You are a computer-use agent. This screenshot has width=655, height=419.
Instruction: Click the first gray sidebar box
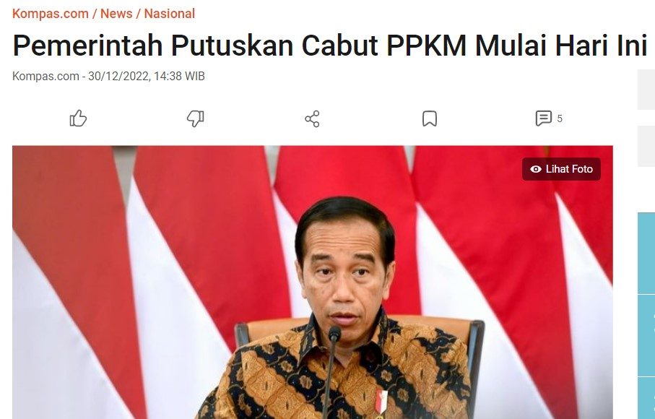[x=646, y=90]
